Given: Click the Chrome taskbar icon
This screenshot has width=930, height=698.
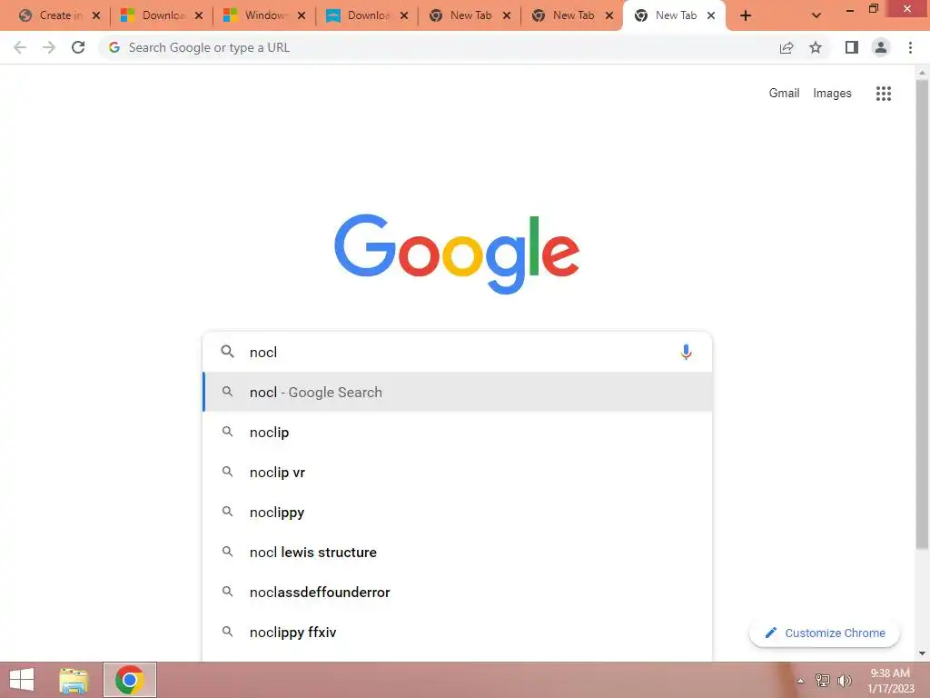Looking at the screenshot, I should (130, 680).
